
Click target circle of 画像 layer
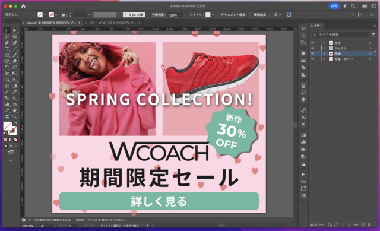(x=370, y=53)
